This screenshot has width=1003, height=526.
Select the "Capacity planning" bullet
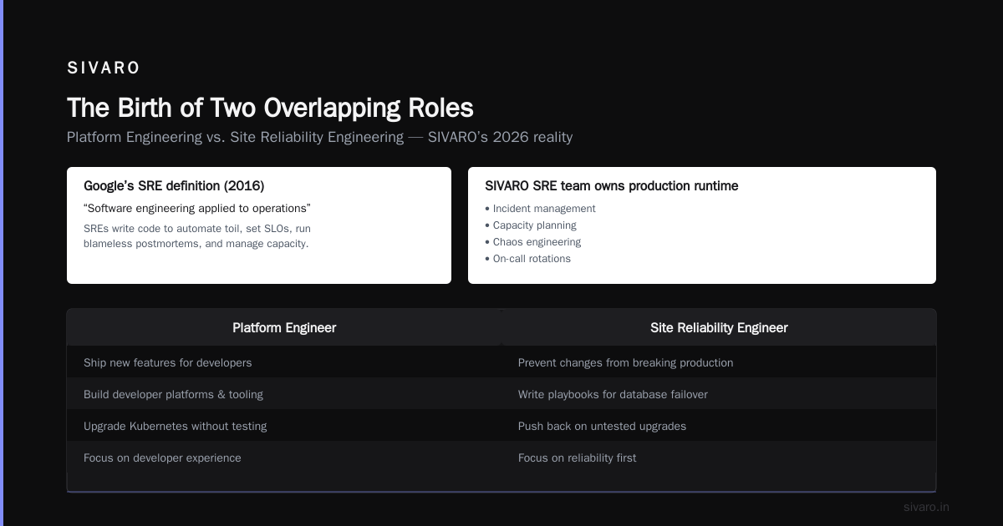tap(531, 225)
